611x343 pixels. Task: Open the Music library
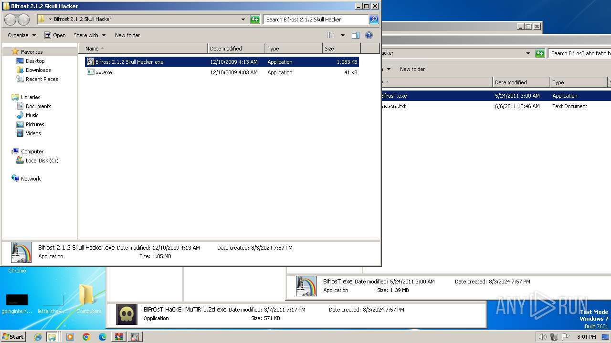tap(32, 115)
